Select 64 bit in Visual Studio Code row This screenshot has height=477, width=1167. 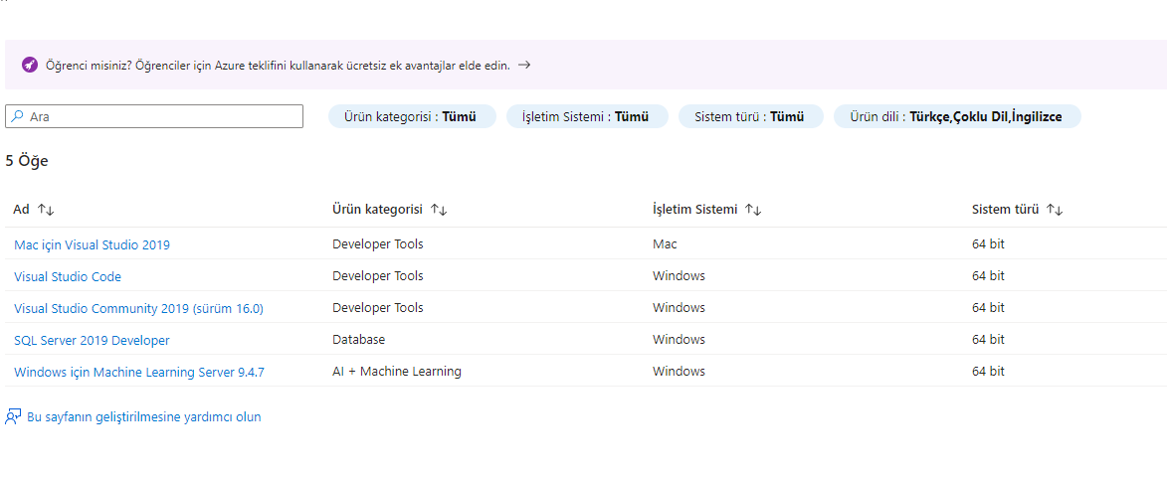[988, 275]
